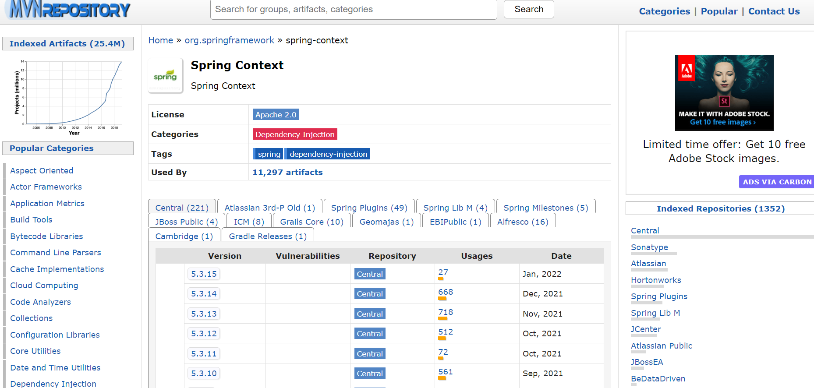Open Bytecode Libraries category

click(46, 236)
